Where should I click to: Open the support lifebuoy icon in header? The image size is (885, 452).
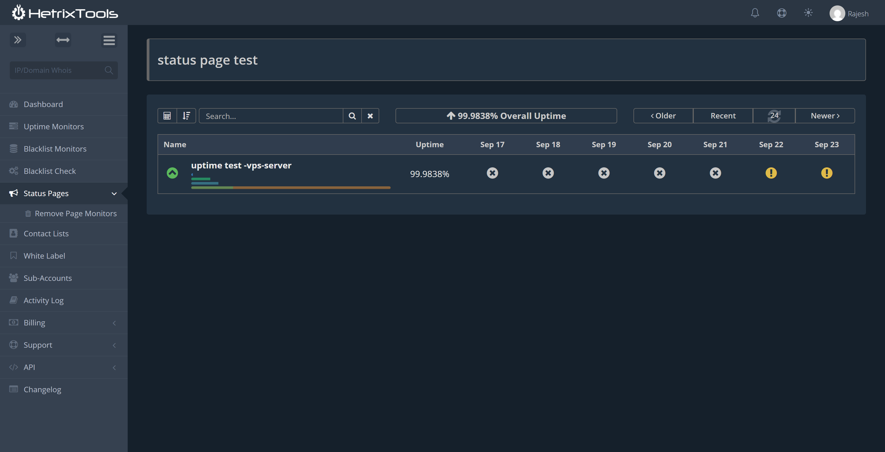pos(782,13)
